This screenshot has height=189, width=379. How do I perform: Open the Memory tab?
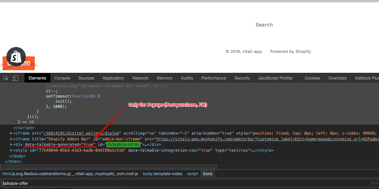click(x=165, y=78)
